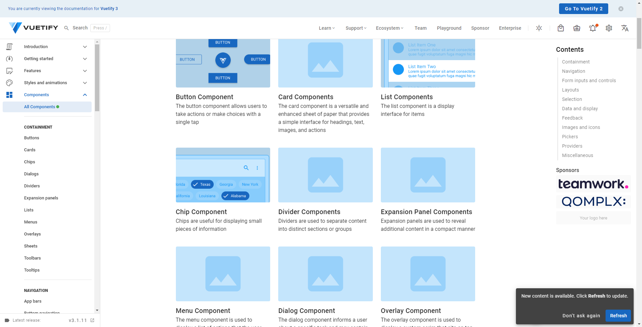Click the Your logo here placeholder

pos(594,218)
